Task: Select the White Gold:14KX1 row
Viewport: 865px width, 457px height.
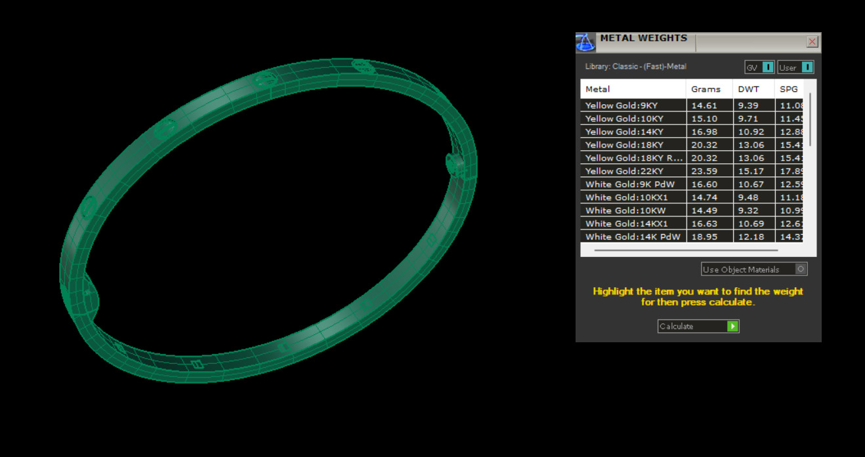Action: point(692,224)
